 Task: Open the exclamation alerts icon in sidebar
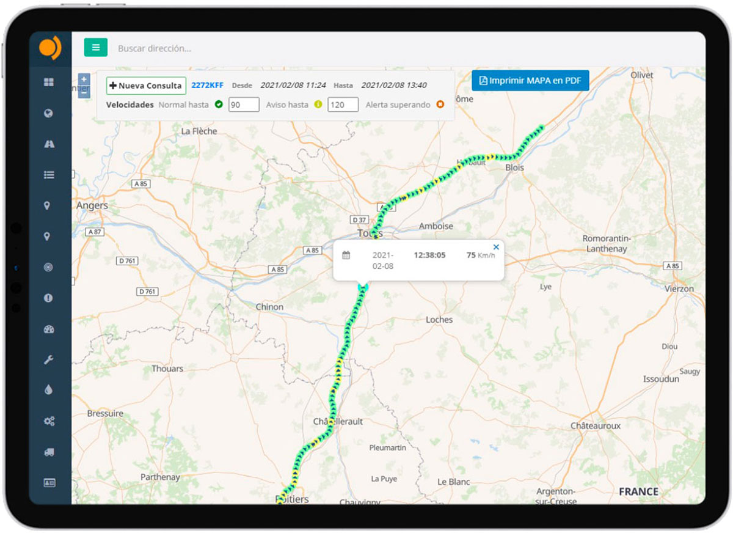[49, 298]
